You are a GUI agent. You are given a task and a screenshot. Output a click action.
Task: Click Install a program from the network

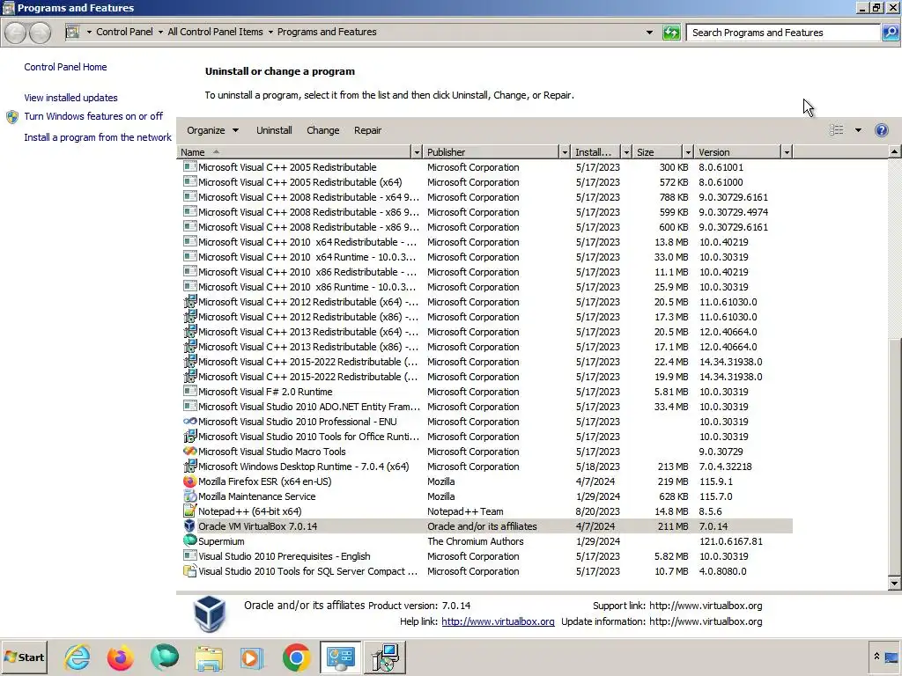[98, 137]
